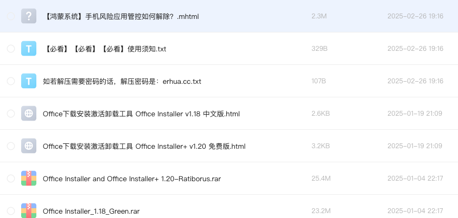This screenshot has height=218, width=458.
Task: Click the 25.4M file size value
Action: pyautogui.click(x=321, y=179)
